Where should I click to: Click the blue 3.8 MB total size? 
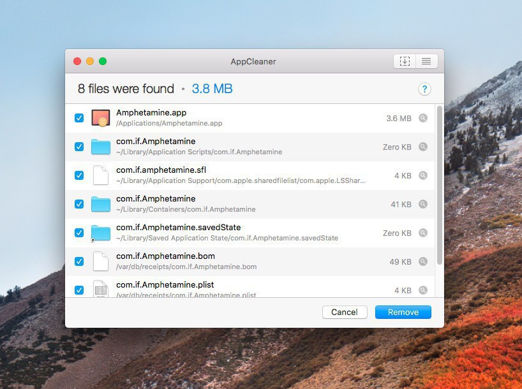[212, 89]
